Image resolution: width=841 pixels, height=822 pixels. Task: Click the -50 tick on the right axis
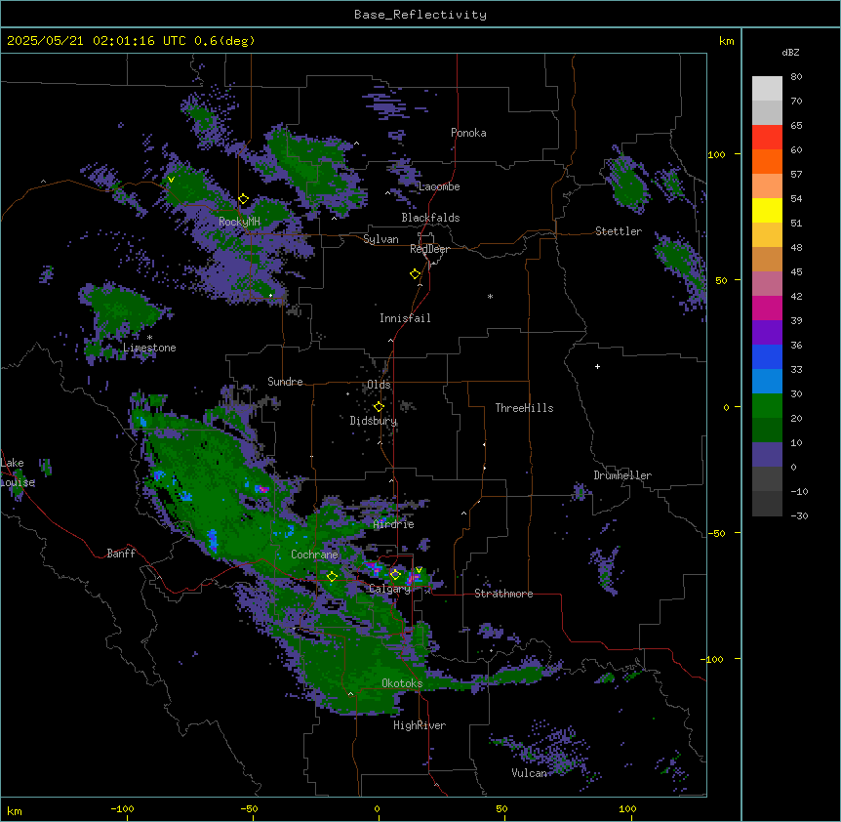click(716, 533)
